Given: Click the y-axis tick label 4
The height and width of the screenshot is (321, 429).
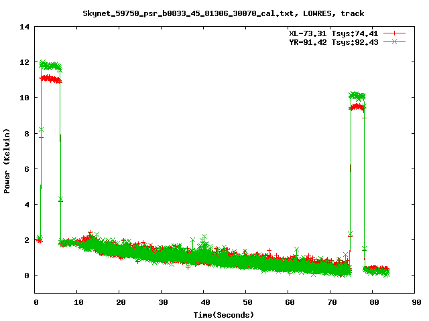Looking at the screenshot, I should tap(27, 205).
